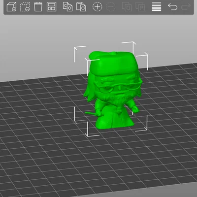Click the Copy icon in toolbar

pyautogui.click(x=67, y=7)
